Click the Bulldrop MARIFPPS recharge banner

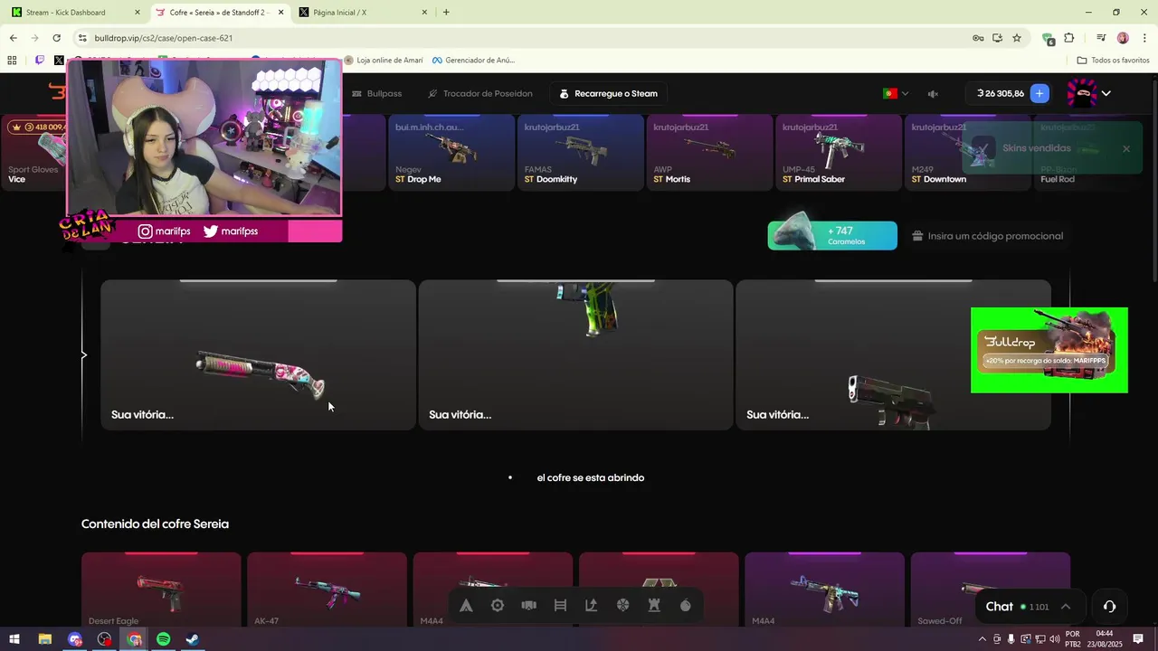point(1049,351)
